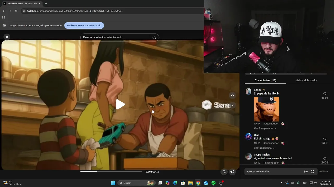Open the clock showing 12:30 a. m.
Screen dimensions: 334x187
325,183
